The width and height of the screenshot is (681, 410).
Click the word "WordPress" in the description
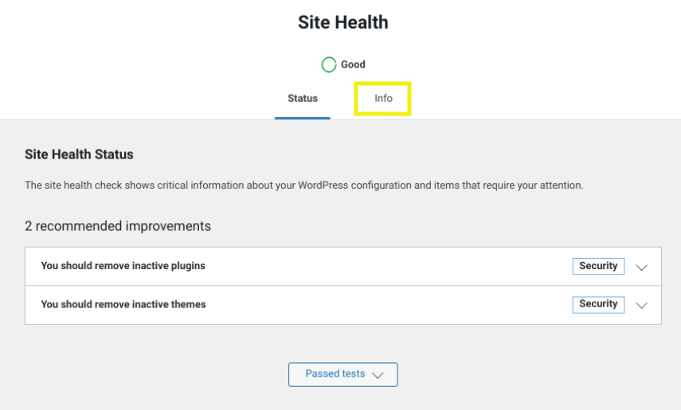(323, 185)
